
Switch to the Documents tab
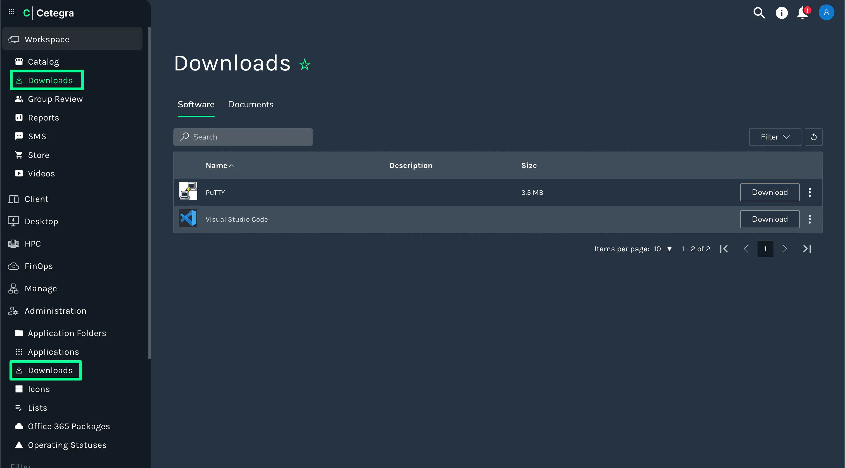(x=251, y=104)
